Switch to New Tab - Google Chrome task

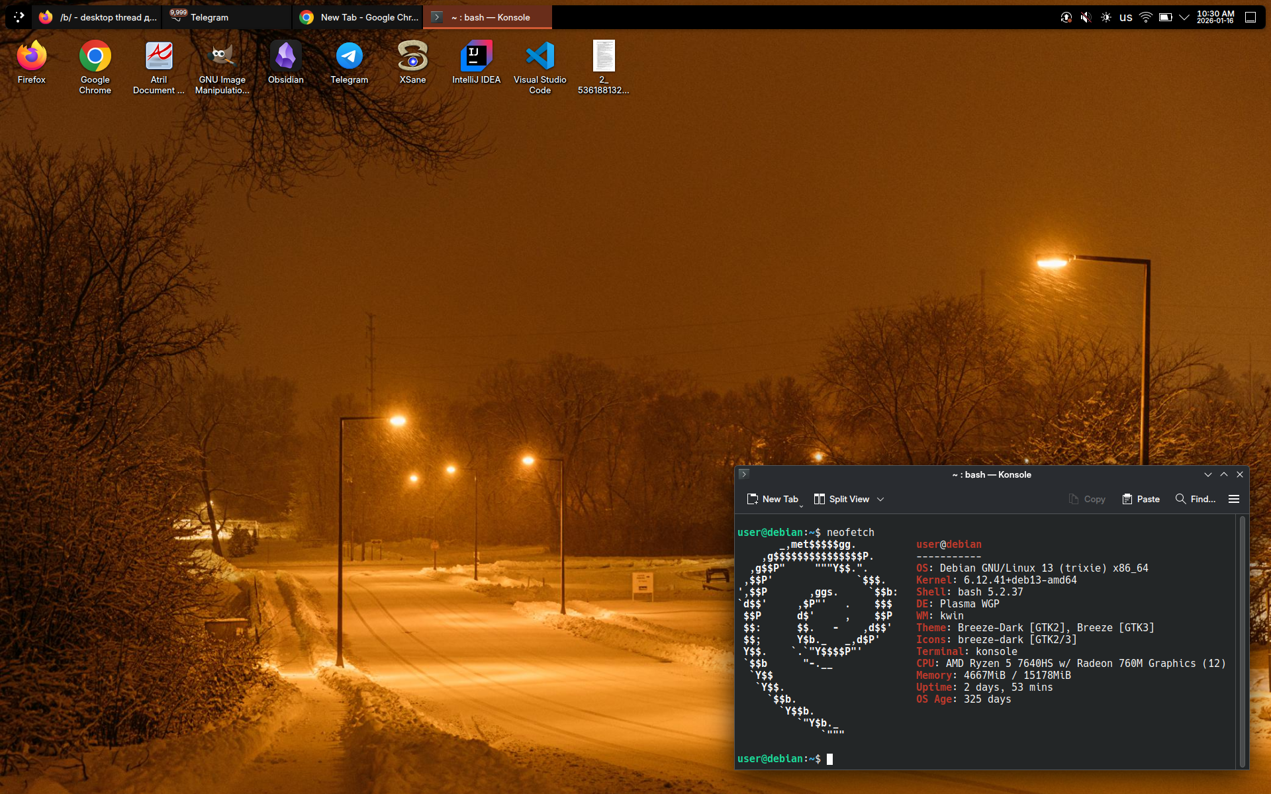point(358,17)
